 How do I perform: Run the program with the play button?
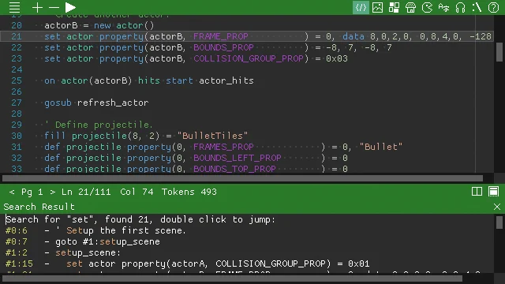point(70,7)
